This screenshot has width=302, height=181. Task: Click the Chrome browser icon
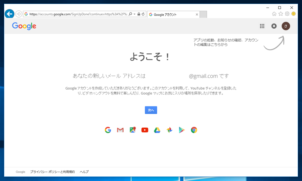[x=194, y=130]
